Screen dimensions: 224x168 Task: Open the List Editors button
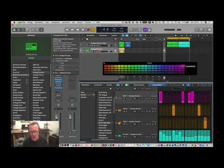pos(197,29)
